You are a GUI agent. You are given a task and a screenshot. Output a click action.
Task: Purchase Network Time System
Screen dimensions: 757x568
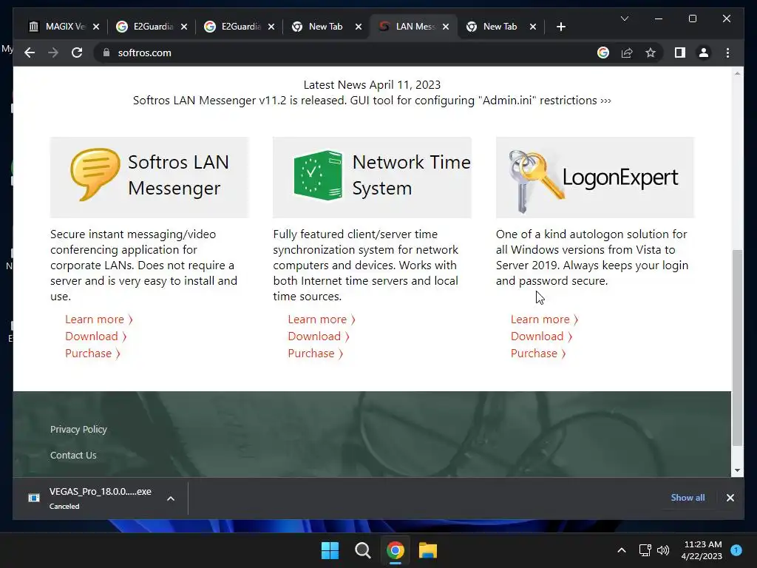click(315, 353)
